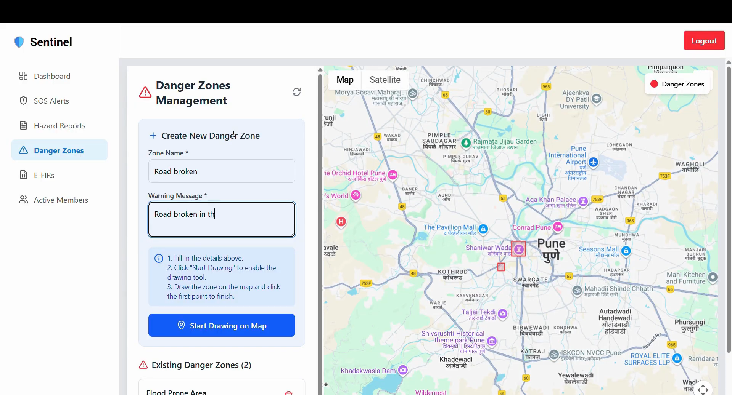Navigate to E-FIRs
732x395 pixels.
click(44, 175)
